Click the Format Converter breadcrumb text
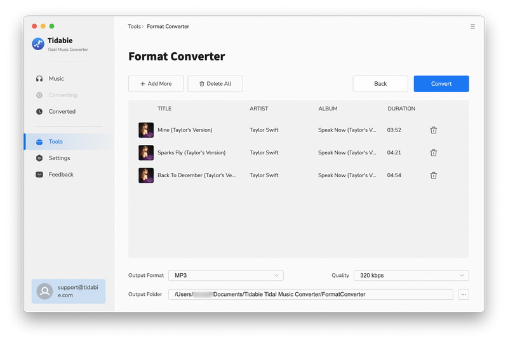 click(x=168, y=27)
